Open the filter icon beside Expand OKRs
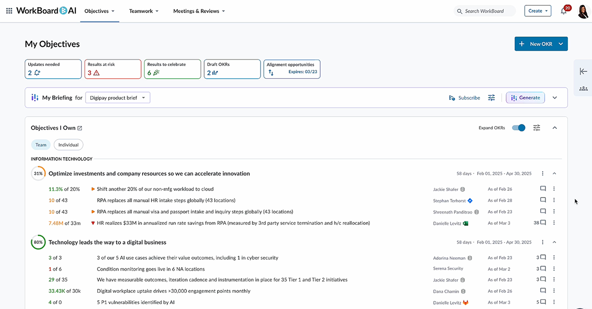 pos(536,127)
